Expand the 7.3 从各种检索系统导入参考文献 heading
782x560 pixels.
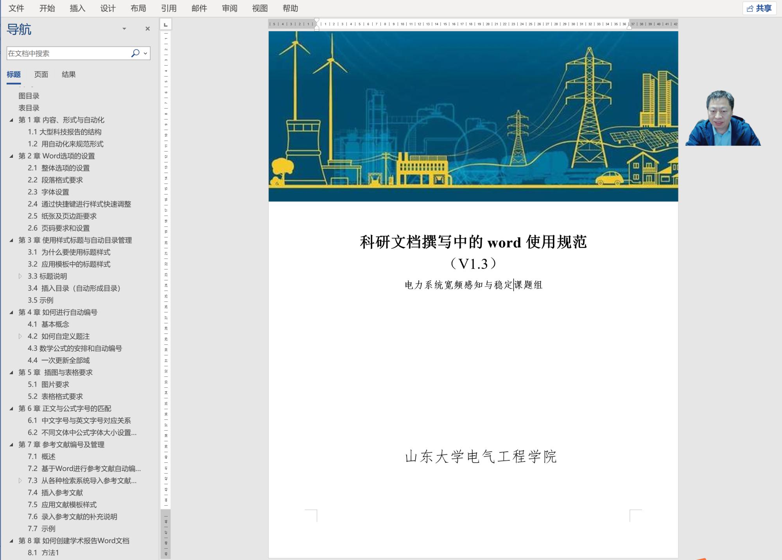(20, 480)
